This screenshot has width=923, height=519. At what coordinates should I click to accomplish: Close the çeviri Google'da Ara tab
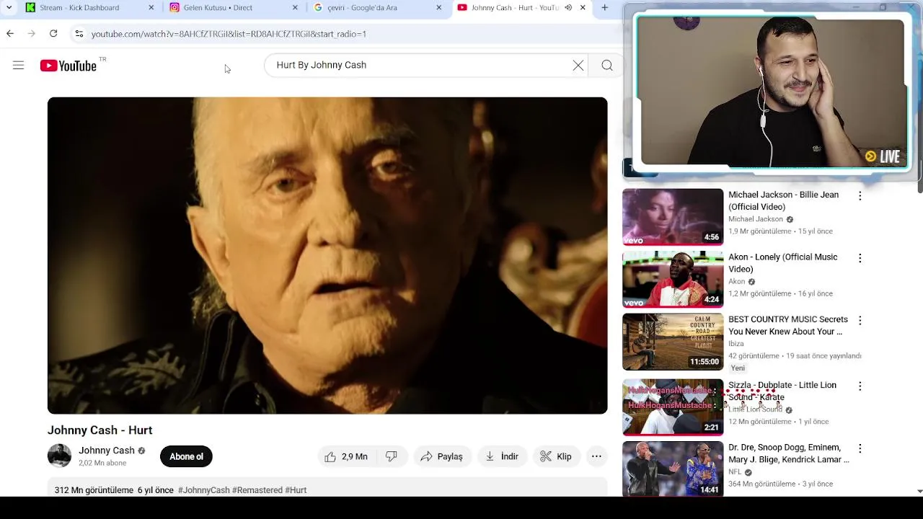click(x=439, y=8)
